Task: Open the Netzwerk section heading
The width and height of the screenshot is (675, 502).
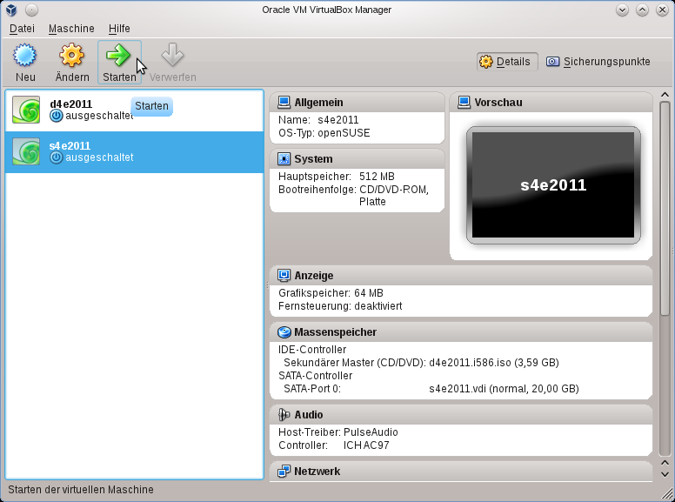Action: tap(317, 472)
